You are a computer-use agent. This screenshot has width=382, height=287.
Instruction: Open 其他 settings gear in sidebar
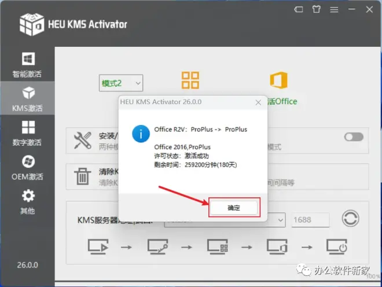coord(27,200)
